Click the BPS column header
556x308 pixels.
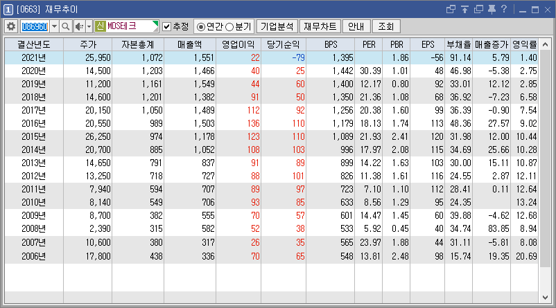click(x=331, y=44)
